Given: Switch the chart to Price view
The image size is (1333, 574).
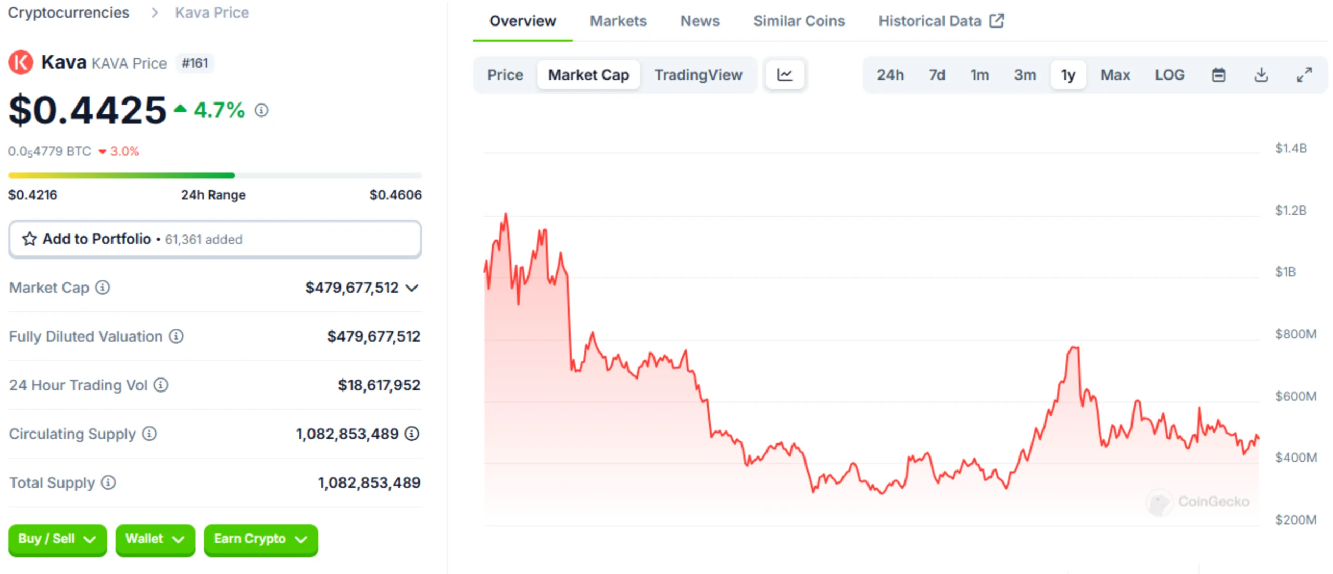Looking at the screenshot, I should point(505,74).
